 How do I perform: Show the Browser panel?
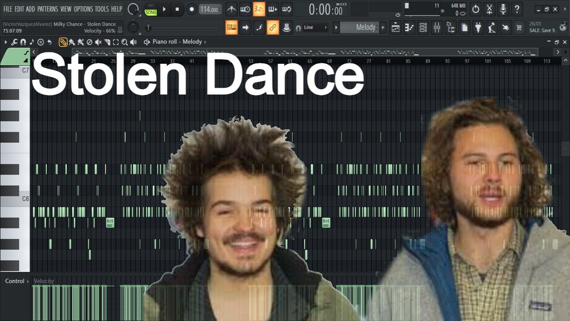click(x=451, y=28)
